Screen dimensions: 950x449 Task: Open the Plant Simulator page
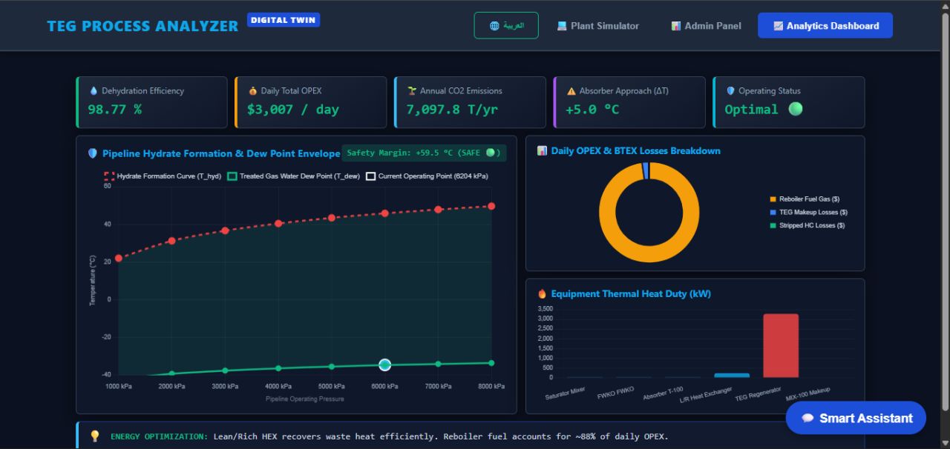pos(598,26)
